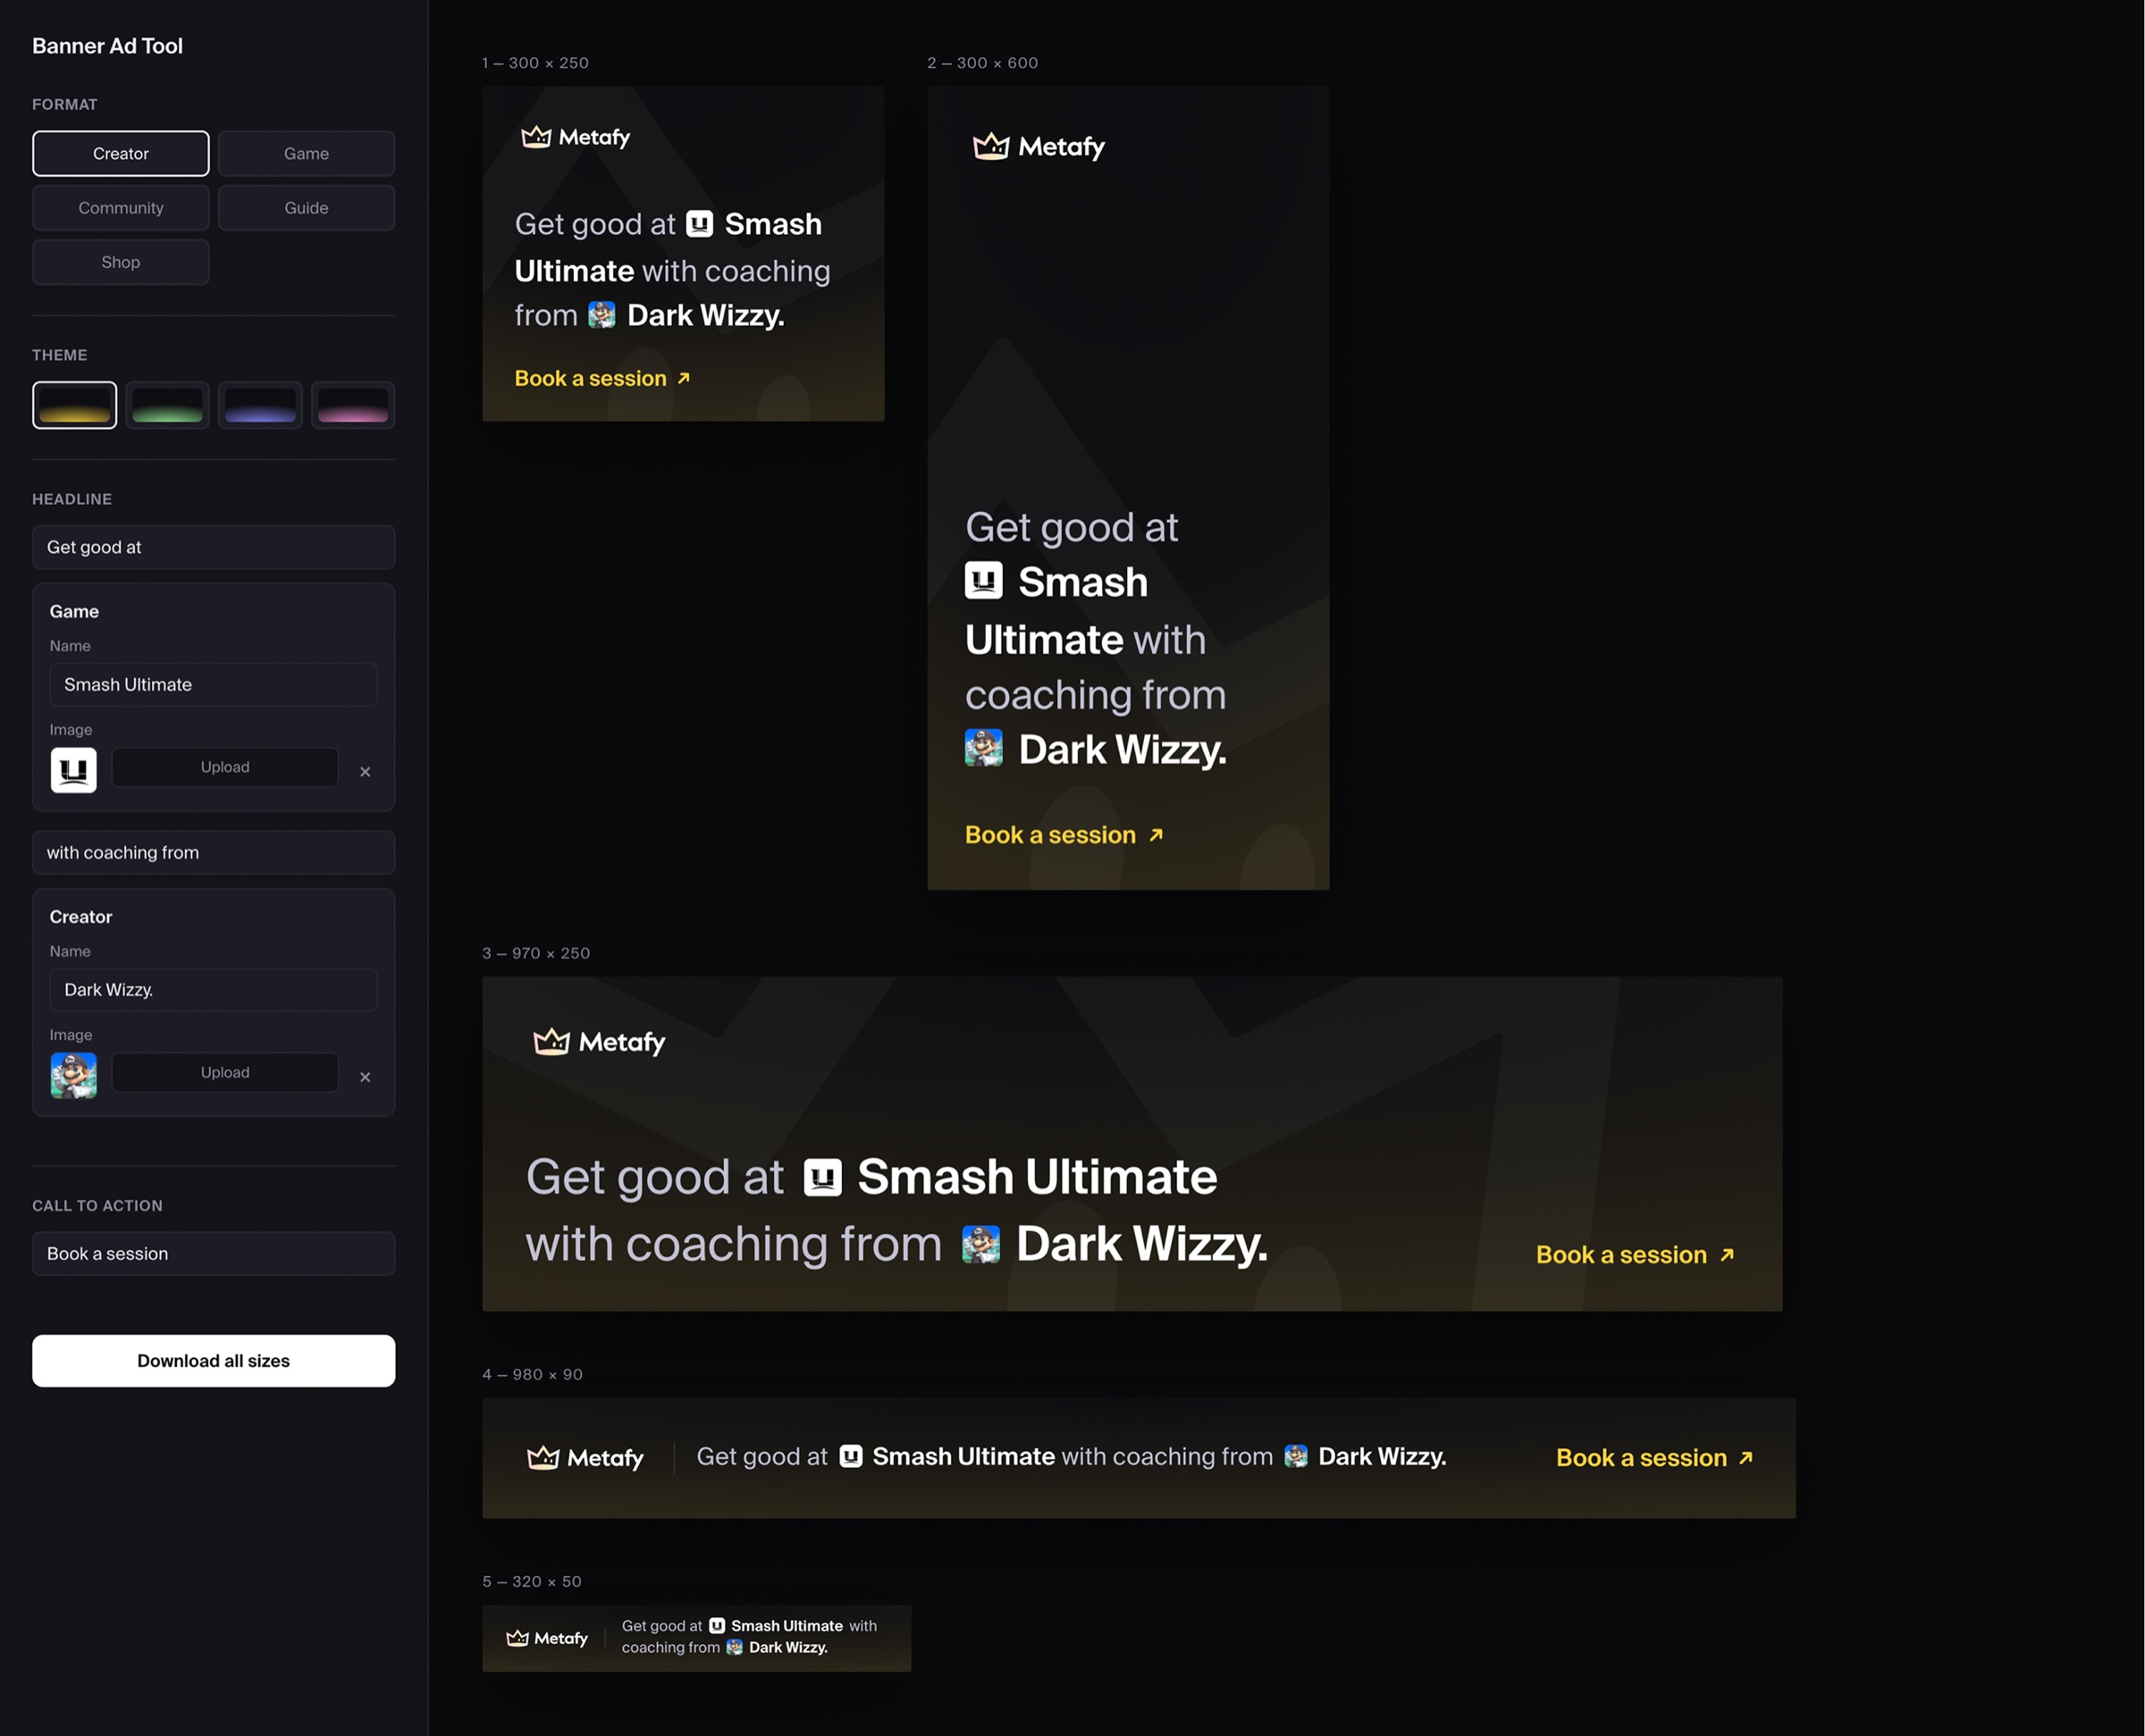Download all sizes
Viewport: 2145px width, 1736px height.
(x=213, y=1360)
